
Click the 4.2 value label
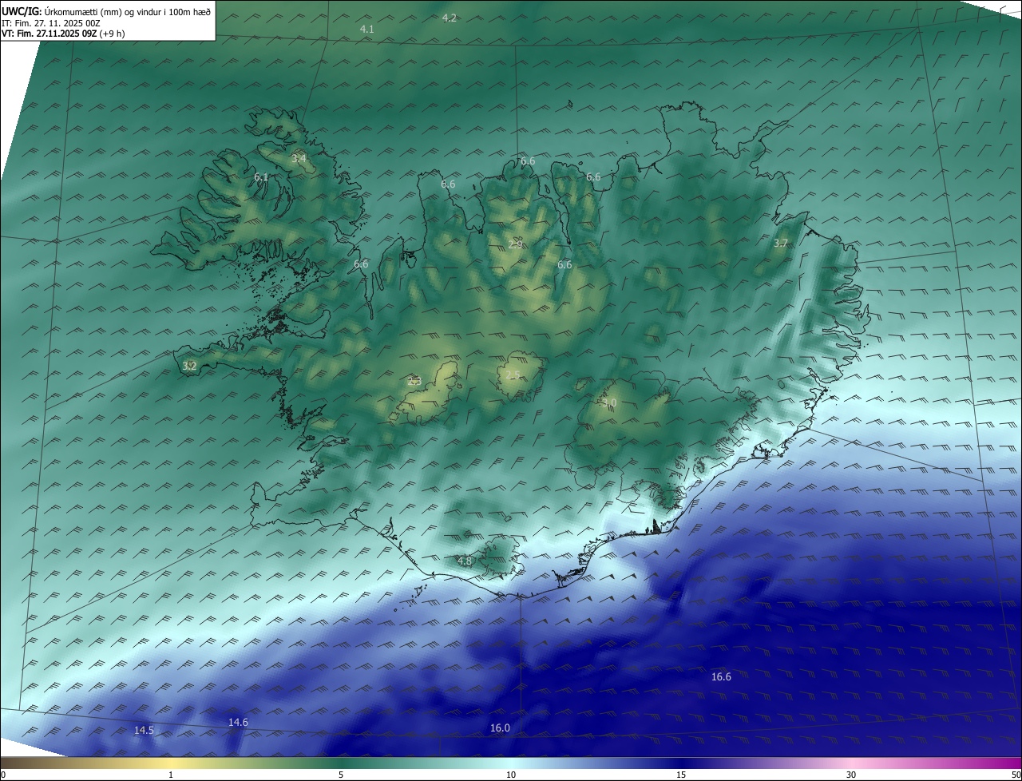click(x=450, y=18)
